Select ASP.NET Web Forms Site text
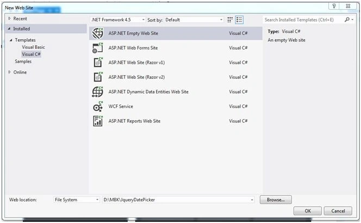Viewport: 361px width, 223px height. point(133,48)
